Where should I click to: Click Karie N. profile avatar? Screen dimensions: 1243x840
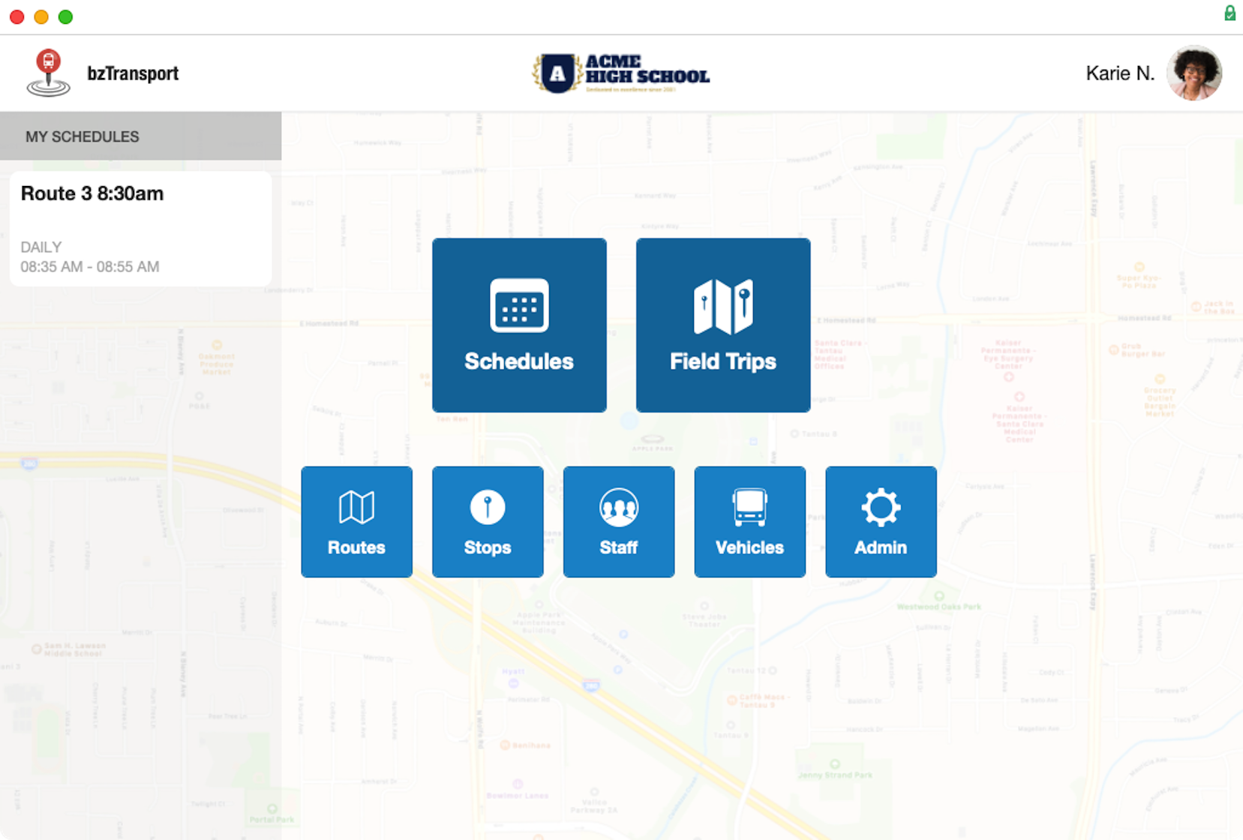1194,73
